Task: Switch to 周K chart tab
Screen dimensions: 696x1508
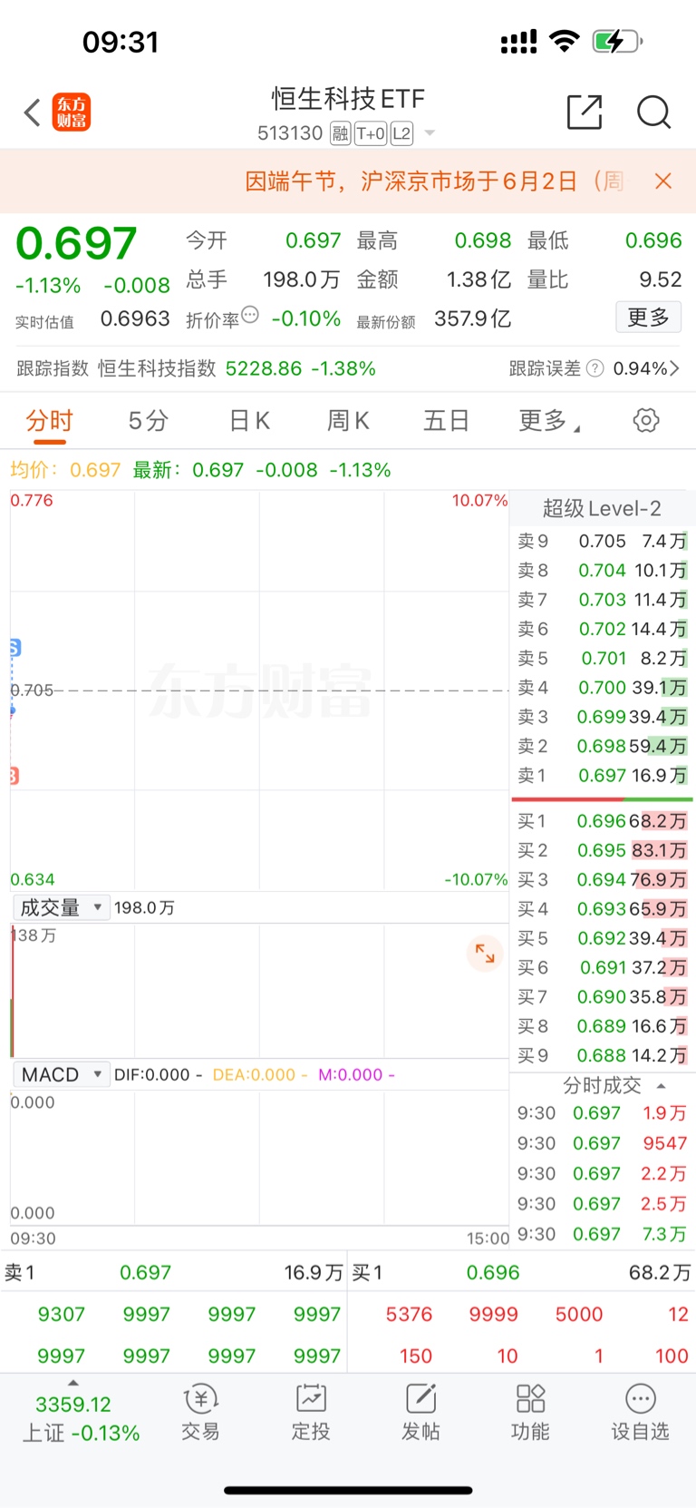Action: [x=348, y=421]
